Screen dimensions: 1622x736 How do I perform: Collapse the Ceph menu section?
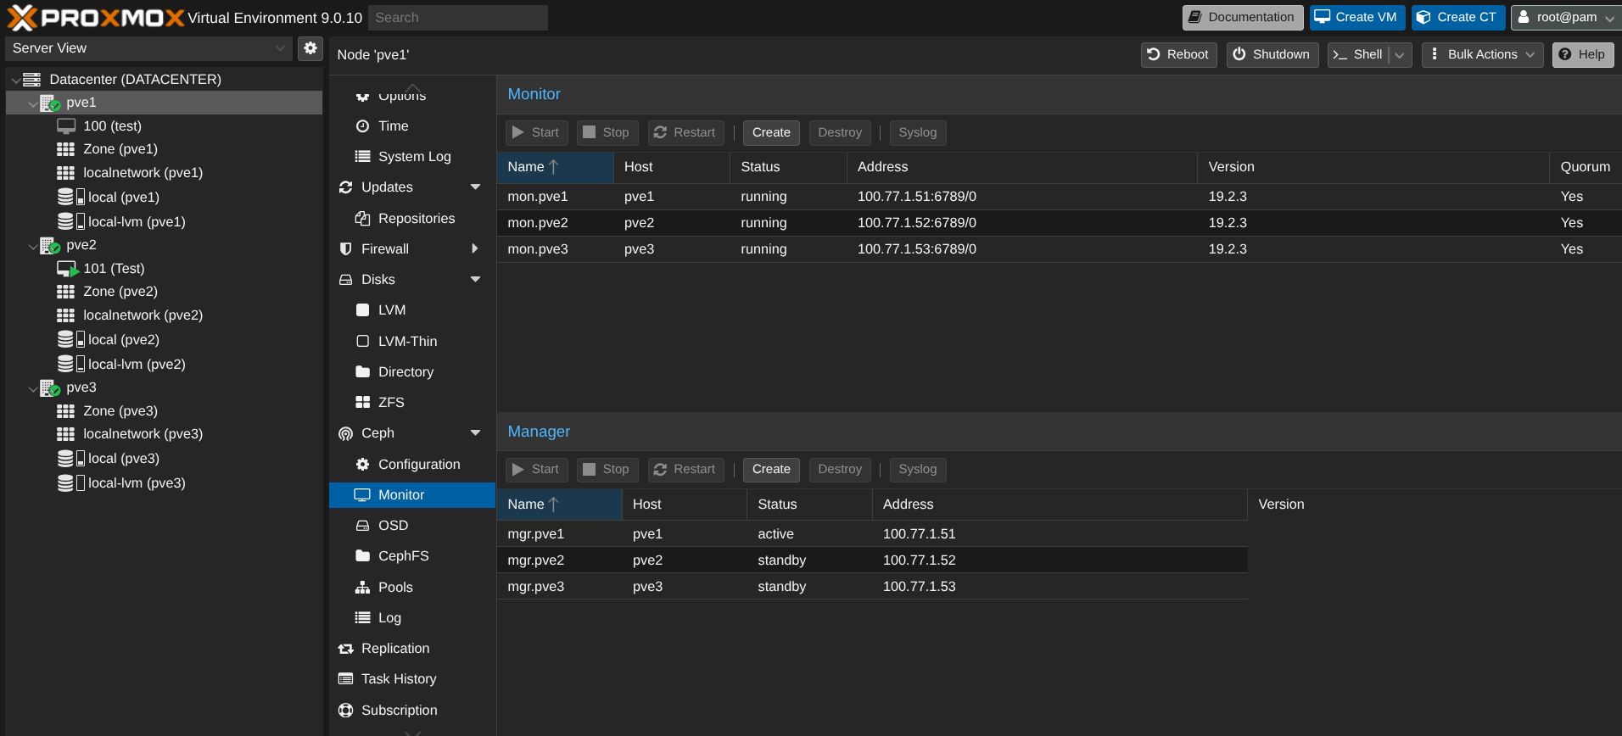coord(475,433)
